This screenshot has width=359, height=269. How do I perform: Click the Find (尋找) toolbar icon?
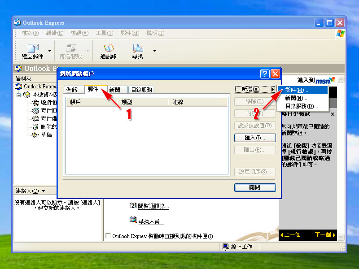(x=138, y=52)
